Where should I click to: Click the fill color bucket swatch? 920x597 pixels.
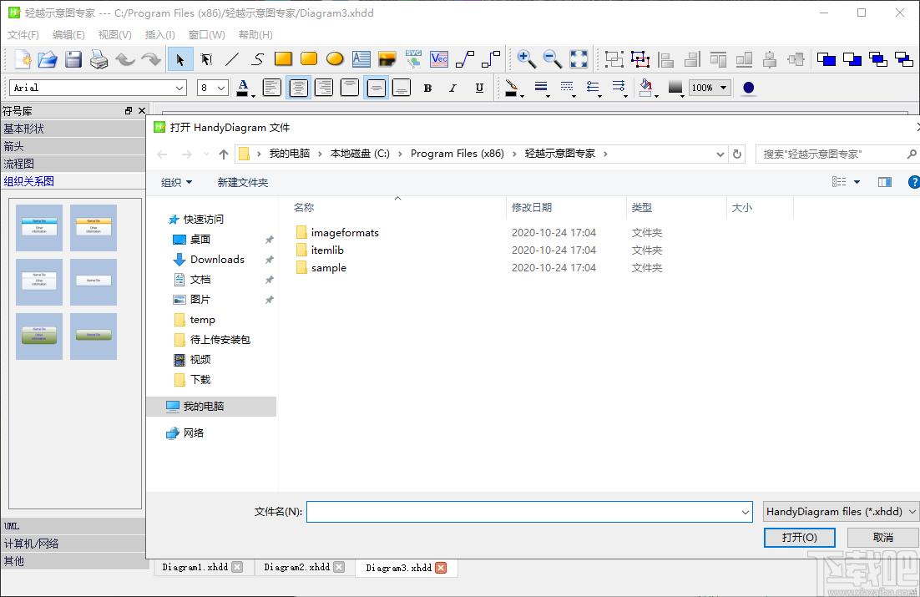pyautogui.click(x=646, y=88)
